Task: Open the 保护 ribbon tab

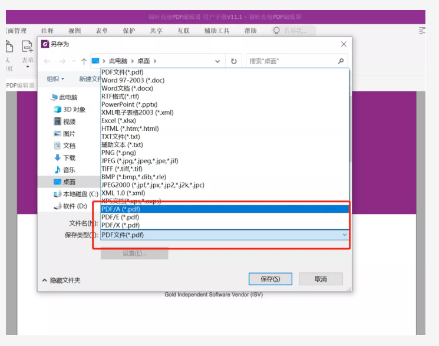Action: click(x=129, y=31)
